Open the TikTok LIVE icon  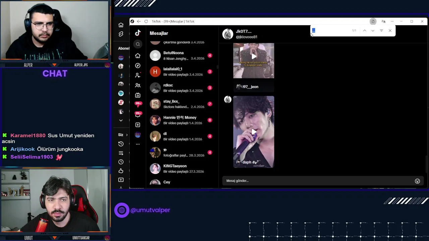click(x=138, y=95)
